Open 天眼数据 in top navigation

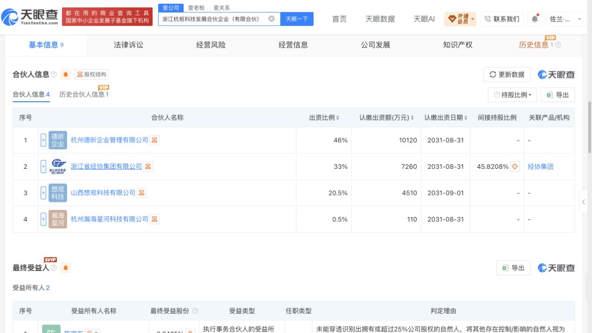point(380,19)
